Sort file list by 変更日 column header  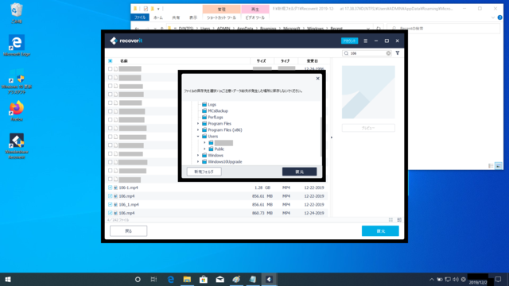click(313, 61)
